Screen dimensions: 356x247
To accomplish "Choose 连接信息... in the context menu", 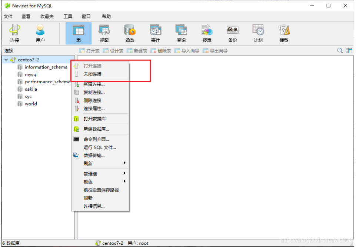I will [100, 206].
